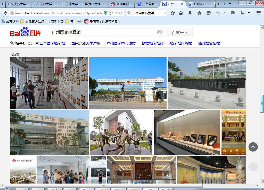The image size is (264, 190).
Task: Open the screenshot crop tool icon
Action: click(242, 13)
